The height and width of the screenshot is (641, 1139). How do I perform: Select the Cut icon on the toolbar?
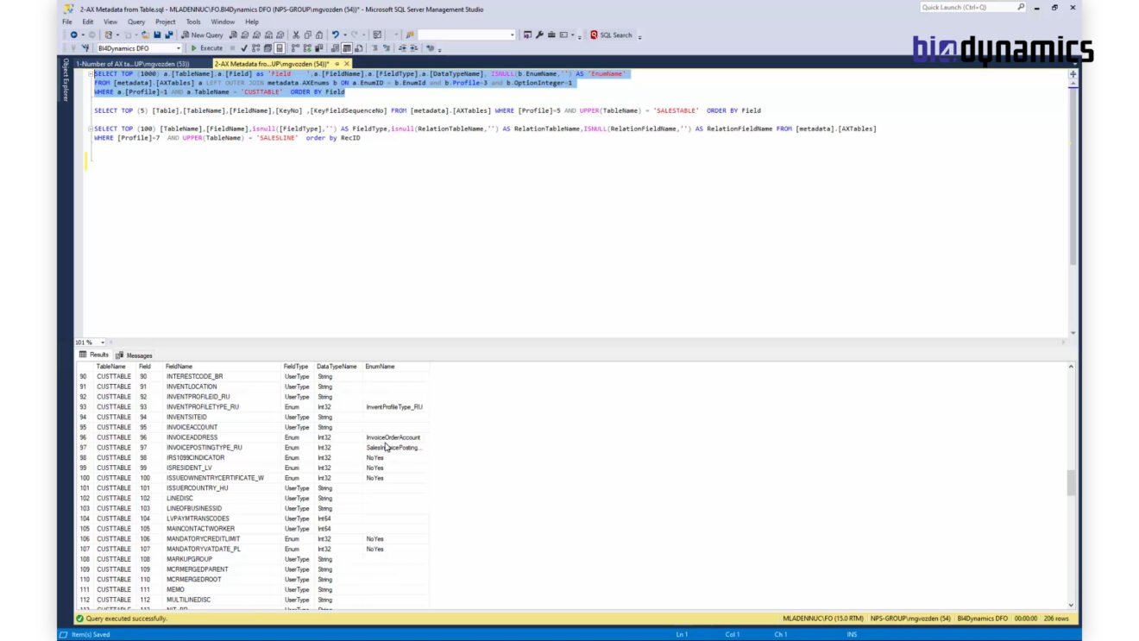point(296,35)
